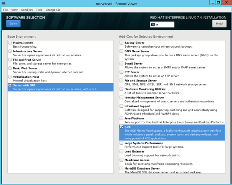Click 'Allows the system to act as an FTP server.'

pyautogui.click(x=152, y=76)
